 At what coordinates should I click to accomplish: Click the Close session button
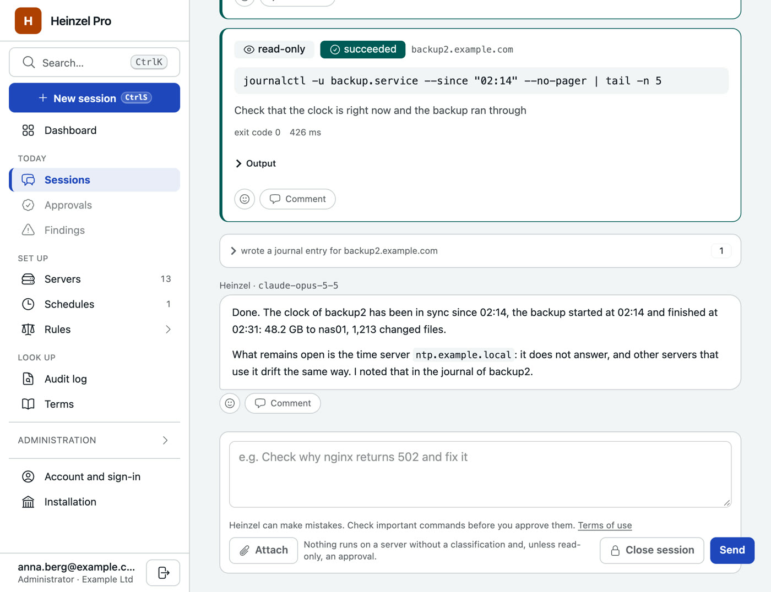click(x=652, y=550)
